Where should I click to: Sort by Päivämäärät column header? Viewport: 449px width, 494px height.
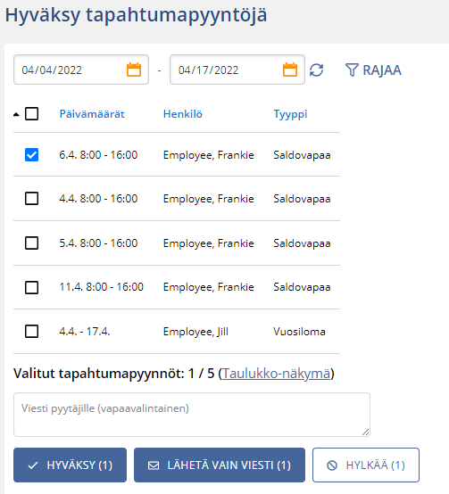[92, 114]
